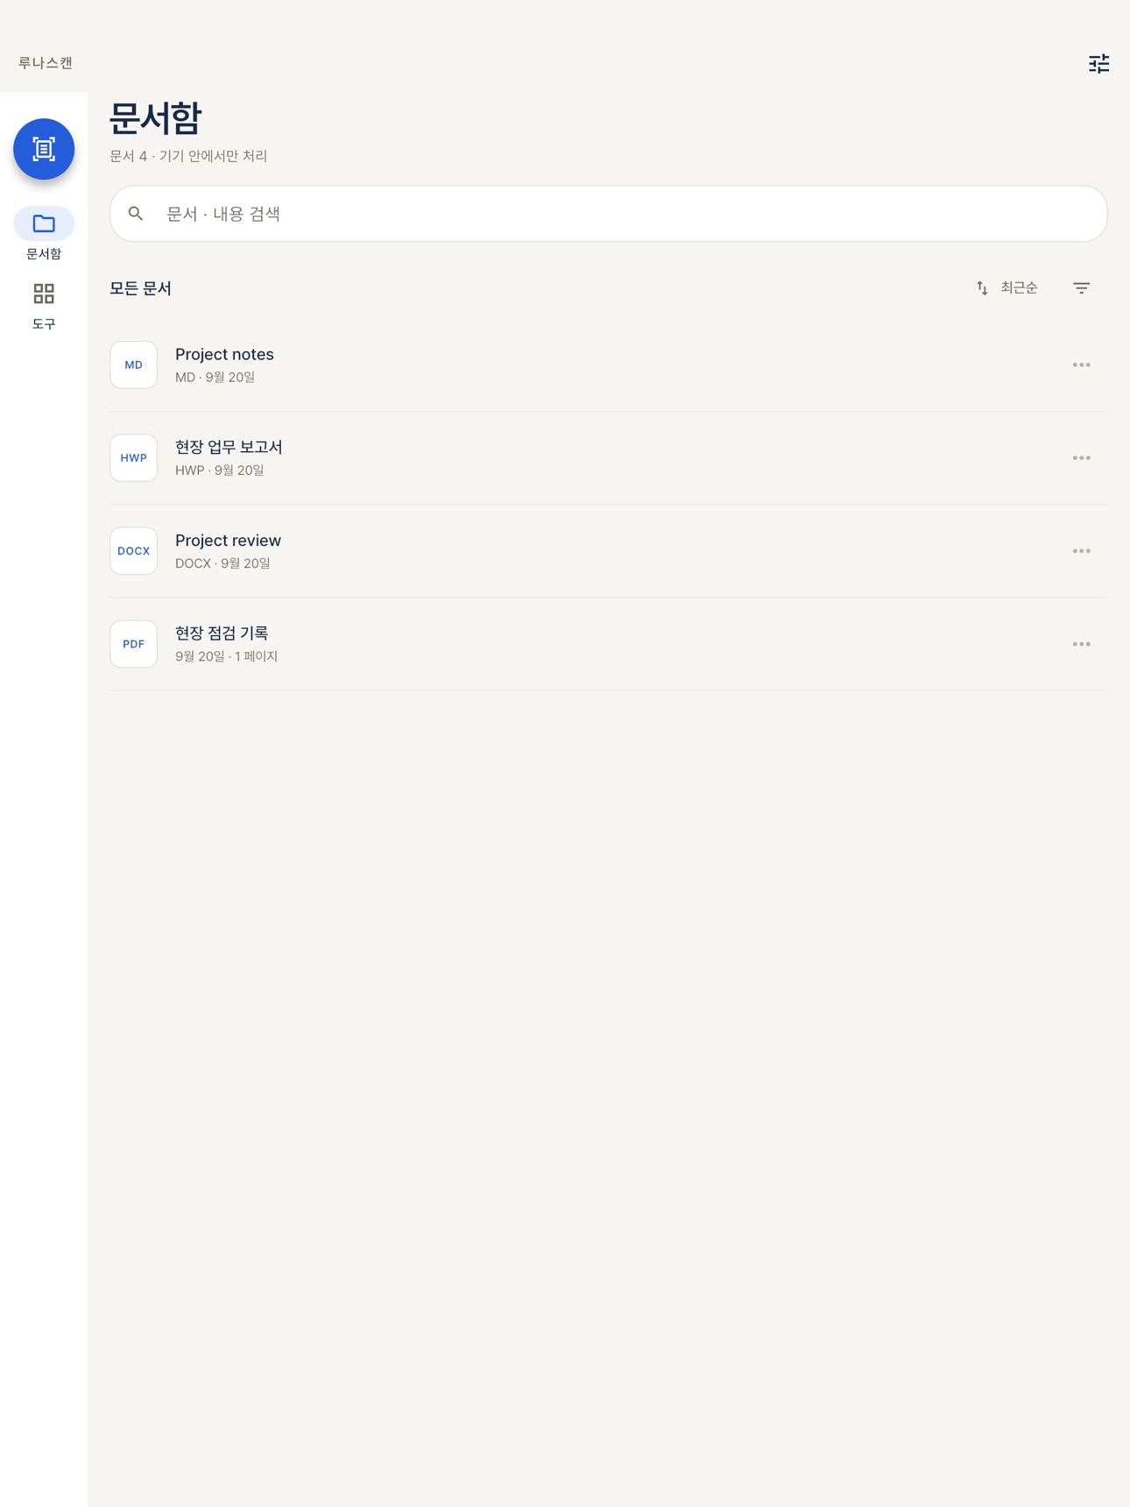Click the 9월 20일 · 1 페이지 metadata
The height and width of the screenshot is (1507, 1130).
[227, 656]
